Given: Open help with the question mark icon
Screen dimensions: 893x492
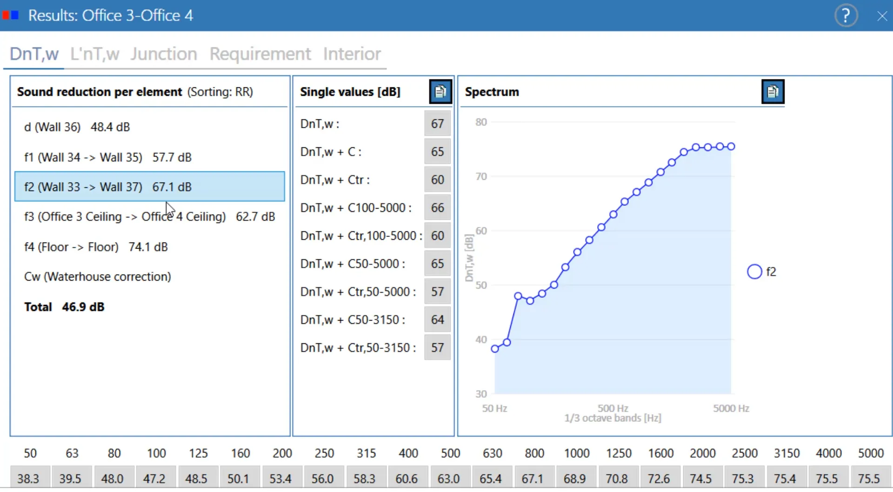Looking at the screenshot, I should click(x=846, y=16).
